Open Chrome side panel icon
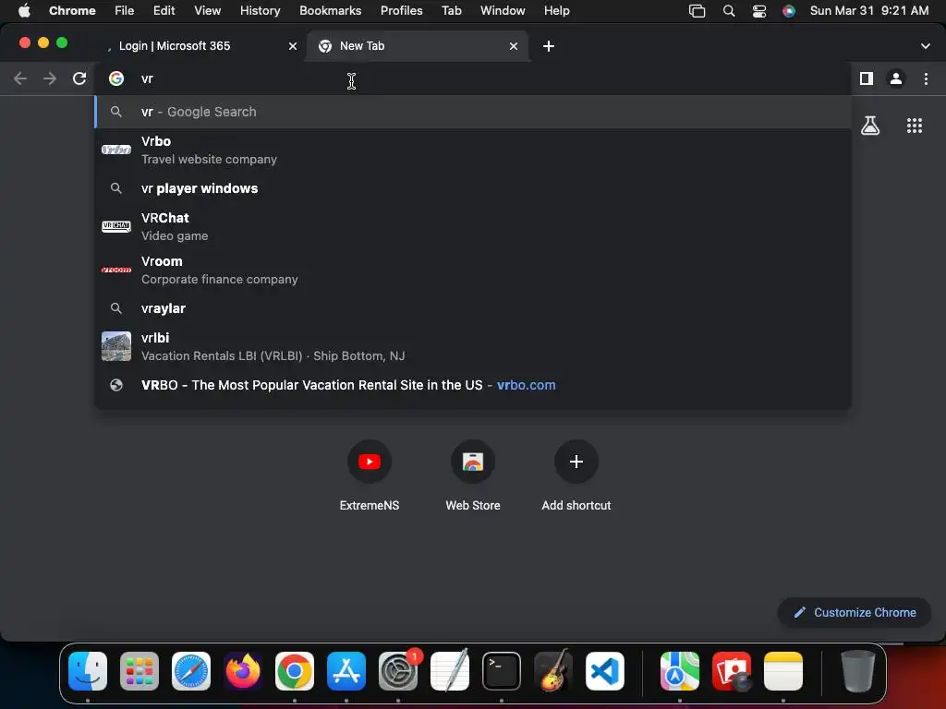The height and width of the screenshot is (709, 946). pyautogui.click(x=867, y=78)
